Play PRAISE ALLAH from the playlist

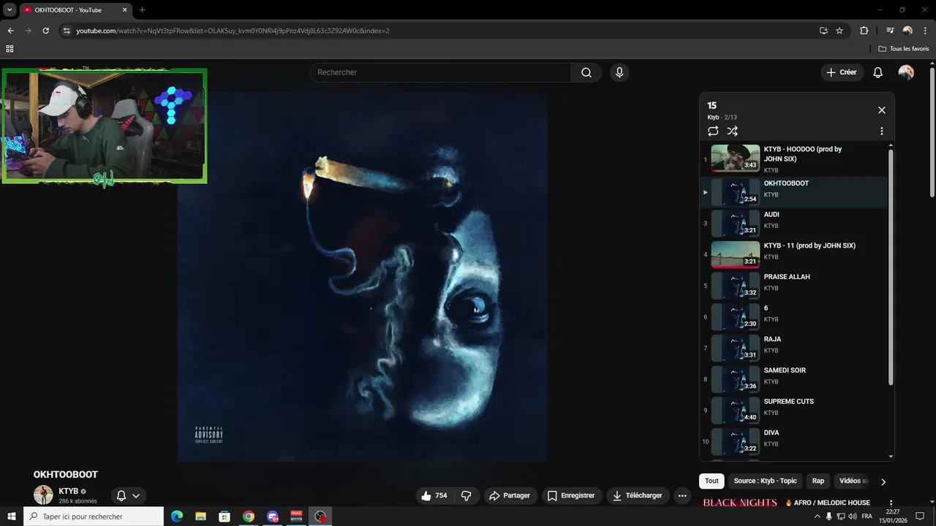[x=793, y=286]
